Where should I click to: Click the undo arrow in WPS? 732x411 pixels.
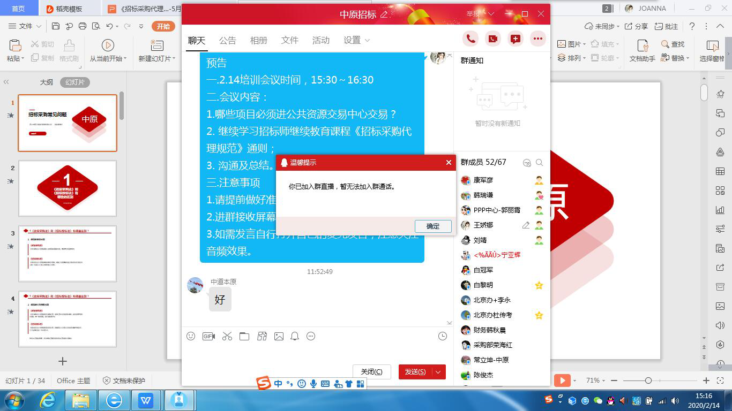click(109, 26)
